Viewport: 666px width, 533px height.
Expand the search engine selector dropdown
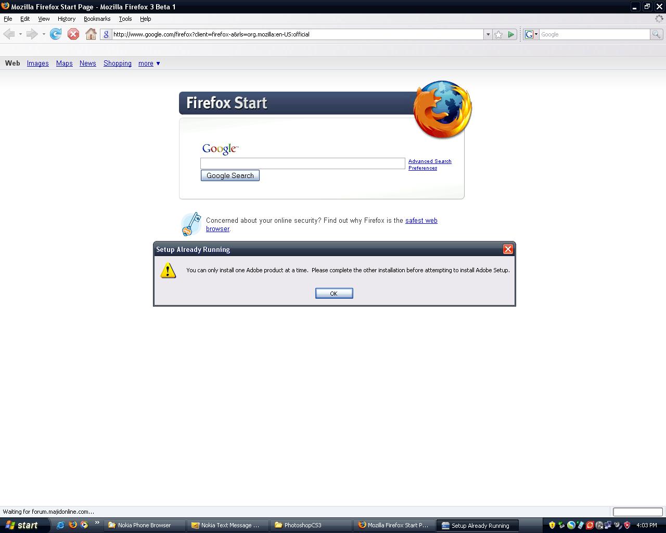[x=531, y=34]
